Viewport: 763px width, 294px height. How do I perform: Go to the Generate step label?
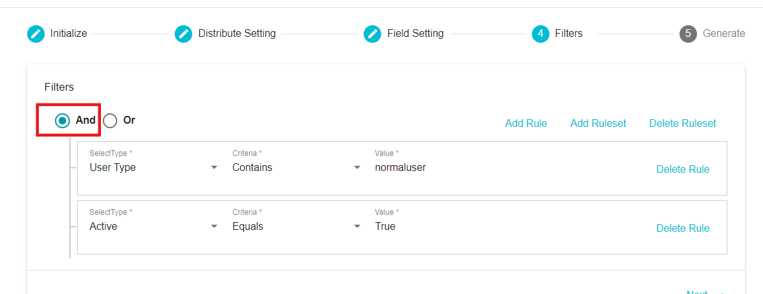tap(724, 34)
